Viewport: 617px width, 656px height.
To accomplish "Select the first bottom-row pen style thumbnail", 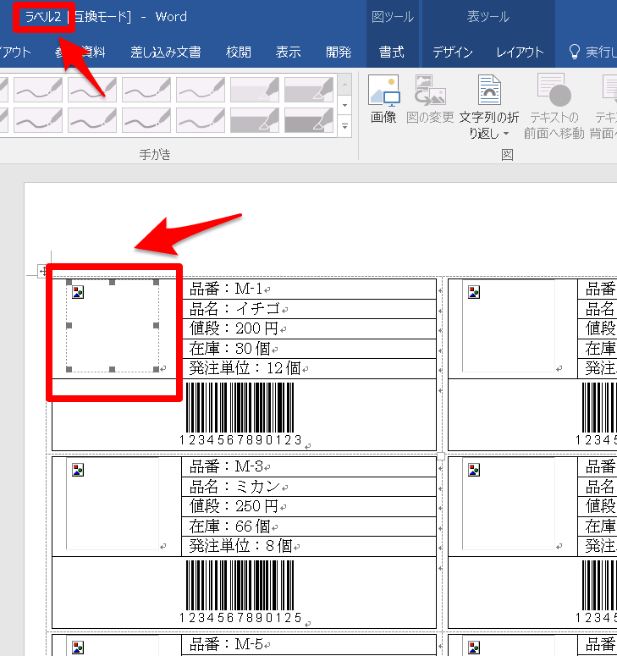I will [x=38, y=120].
